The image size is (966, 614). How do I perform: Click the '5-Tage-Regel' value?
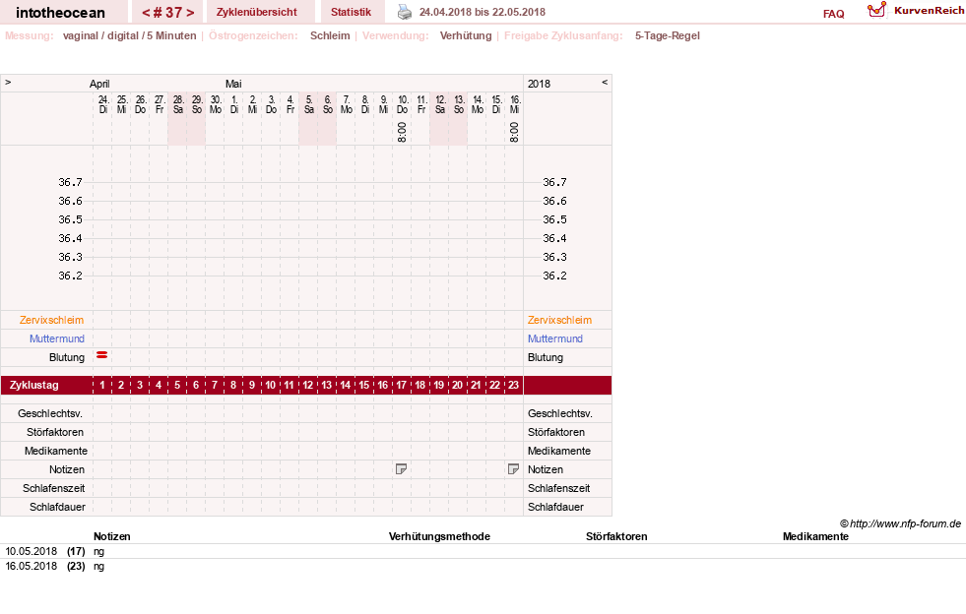668,35
